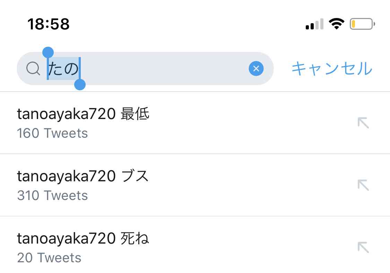
Task: Tap the arrow icon beside the 310 Tweets suggestion
Action: pos(363,185)
